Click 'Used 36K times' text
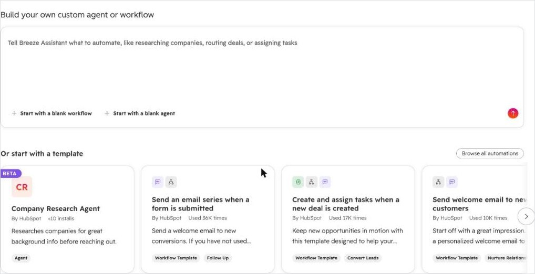 (x=208, y=218)
